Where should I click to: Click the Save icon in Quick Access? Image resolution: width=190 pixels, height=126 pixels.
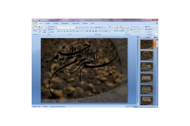point(39,20)
